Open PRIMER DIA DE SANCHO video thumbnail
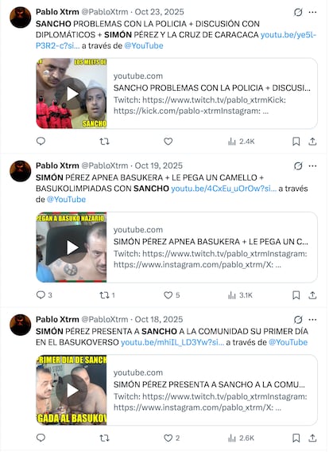The image size is (329, 452). (72, 390)
